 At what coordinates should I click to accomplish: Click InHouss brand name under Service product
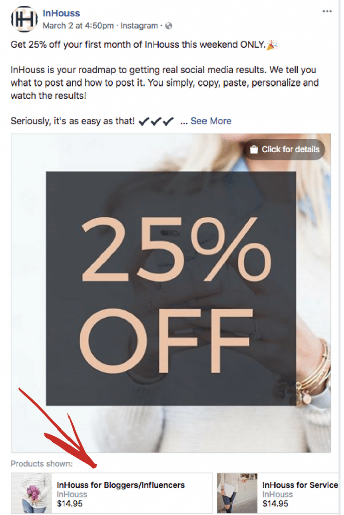[277, 495]
